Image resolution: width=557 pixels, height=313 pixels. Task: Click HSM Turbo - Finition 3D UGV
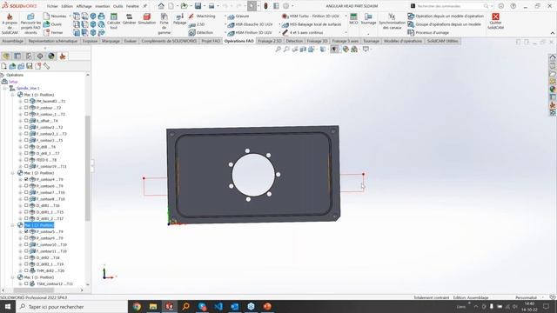311,17
